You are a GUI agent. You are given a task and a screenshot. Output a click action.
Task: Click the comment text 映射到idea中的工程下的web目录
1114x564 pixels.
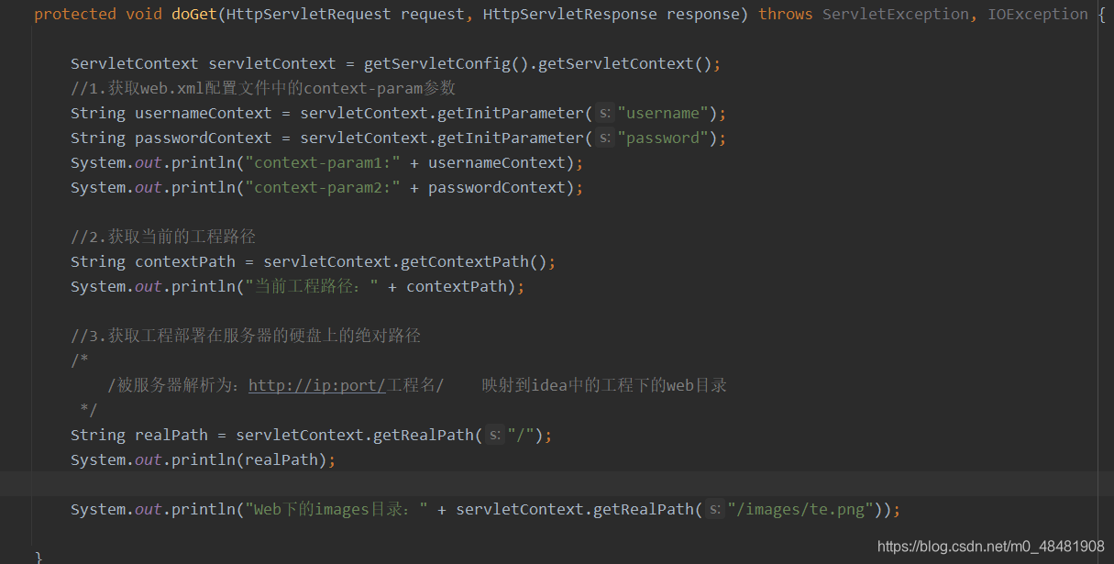tap(605, 385)
